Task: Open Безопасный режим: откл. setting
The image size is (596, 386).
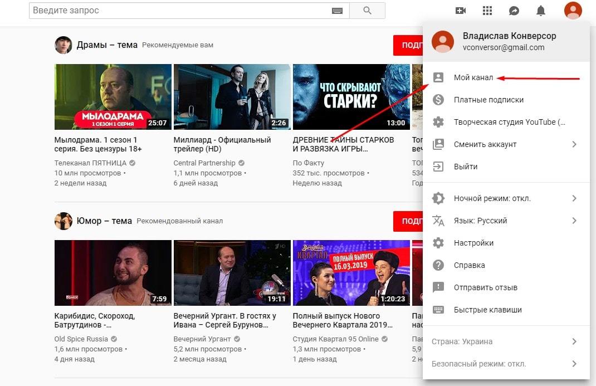Action: 506,364
